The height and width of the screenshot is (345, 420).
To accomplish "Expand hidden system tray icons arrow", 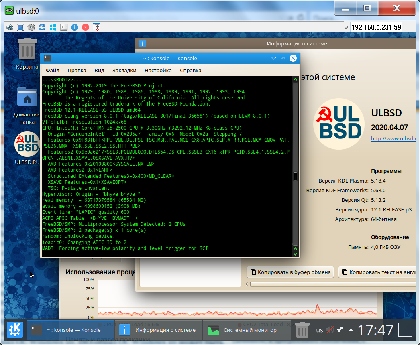I will (351, 330).
